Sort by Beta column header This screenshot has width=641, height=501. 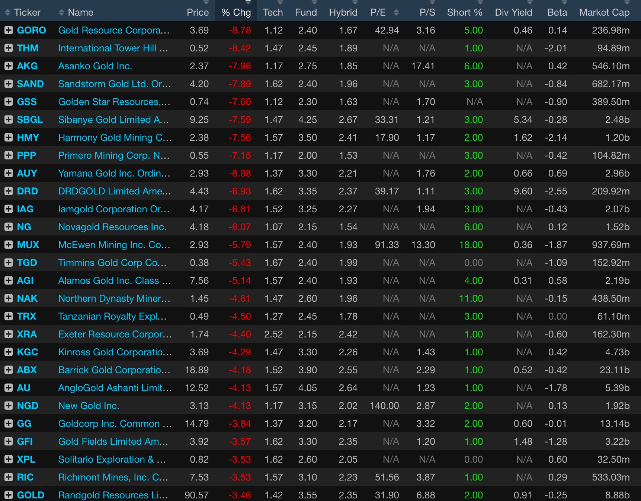(x=557, y=12)
